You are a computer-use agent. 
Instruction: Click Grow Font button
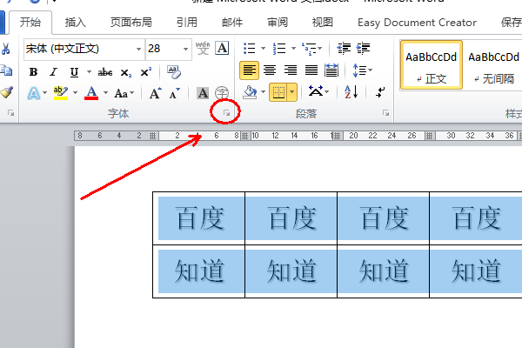pyautogui.click(x=155, y=93)
